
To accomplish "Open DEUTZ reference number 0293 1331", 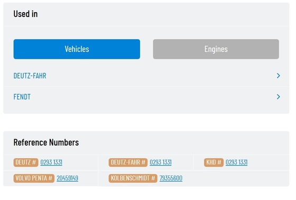I will point(51,162).
